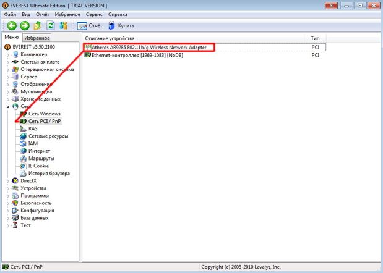Select Сетевые ресурсы tree item
The height and width of the screenshot is (273, 383).
[x=48, y=136]
